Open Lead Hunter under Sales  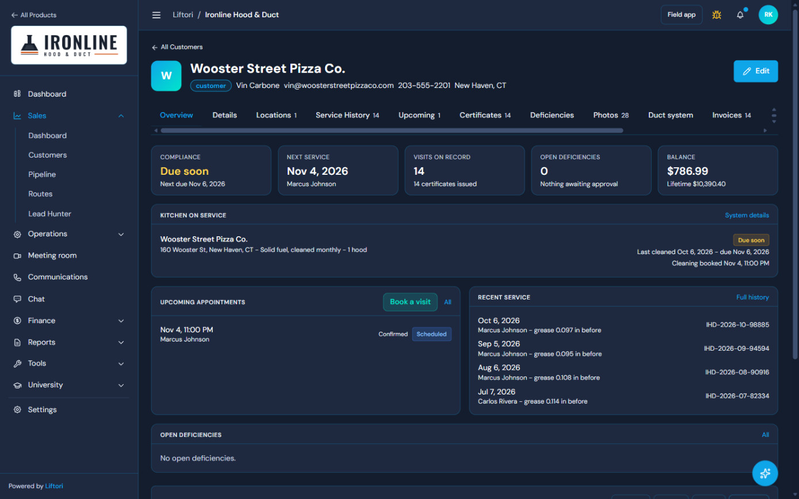50,214
